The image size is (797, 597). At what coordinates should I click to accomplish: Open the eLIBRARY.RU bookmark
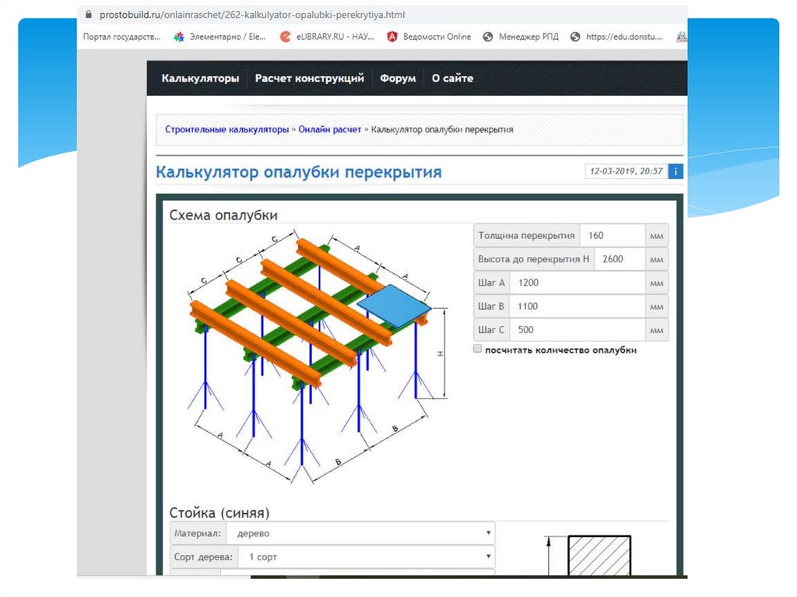328,37
